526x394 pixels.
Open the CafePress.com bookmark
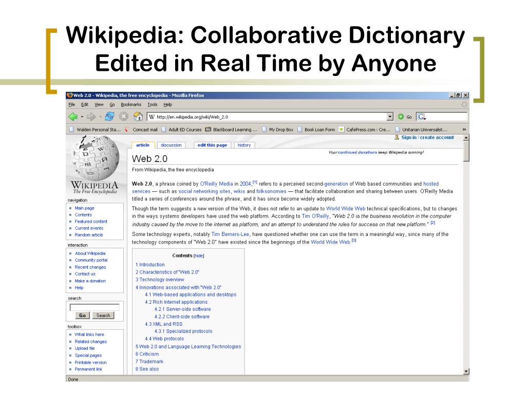pyautogui.click(x=365, y=129)
